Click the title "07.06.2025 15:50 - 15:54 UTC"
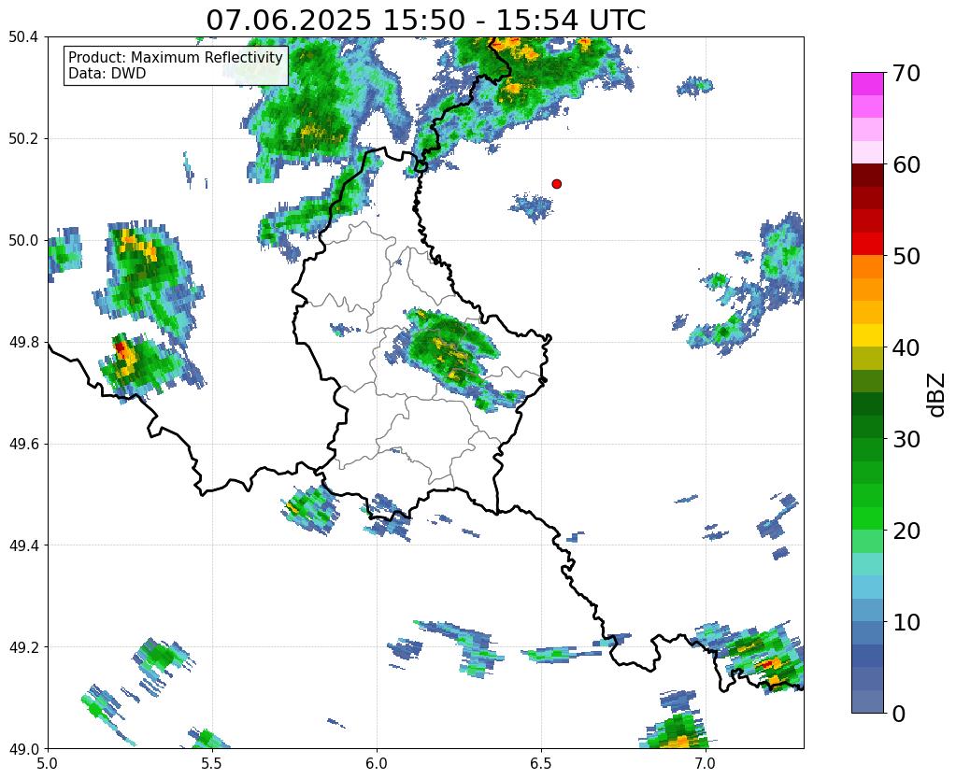This screenshot has height=779, width=956. 425,20
